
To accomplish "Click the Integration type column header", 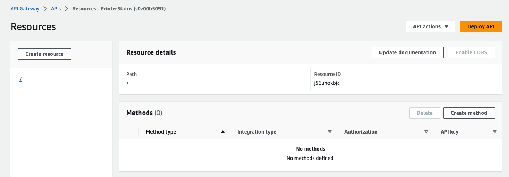I will pyautogui.click(x=257, y=132).
